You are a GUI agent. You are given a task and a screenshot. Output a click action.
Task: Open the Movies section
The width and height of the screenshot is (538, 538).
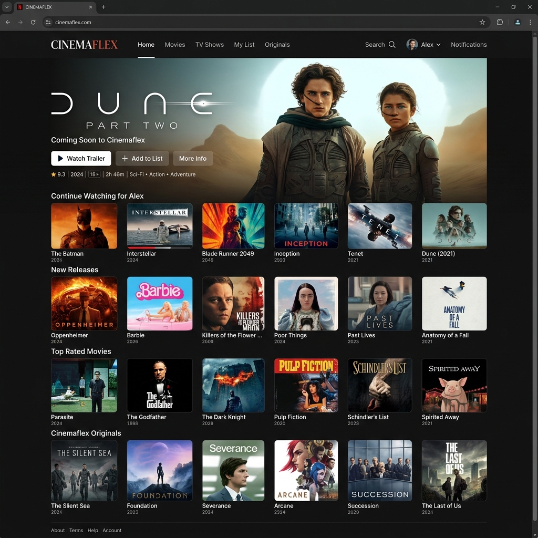pos(174,45)
